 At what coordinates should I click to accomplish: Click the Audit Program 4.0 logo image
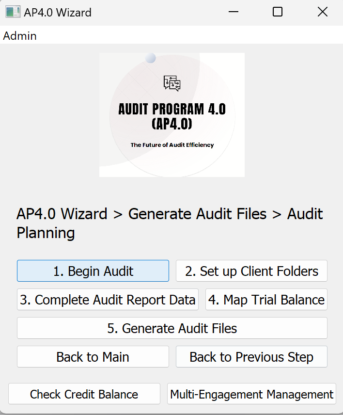click(x=172, y=114)
